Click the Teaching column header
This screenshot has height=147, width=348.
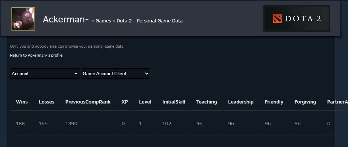pos(207,102)
